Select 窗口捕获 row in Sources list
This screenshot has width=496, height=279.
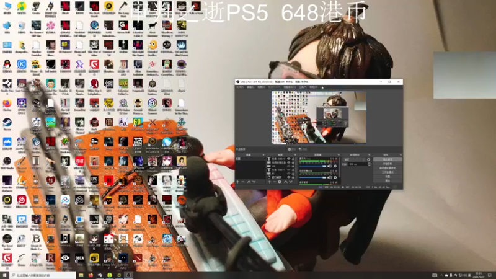point(281,177)
